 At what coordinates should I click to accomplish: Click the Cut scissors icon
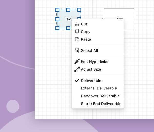(x=77, y=24)
